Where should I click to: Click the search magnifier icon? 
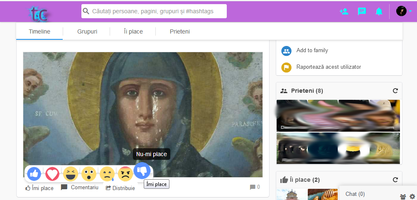[x=86, y=11]
